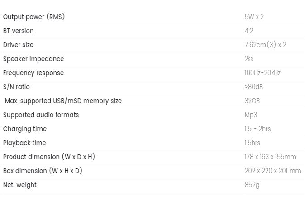Viewport: 305px width, 215px height.
Task: Select the 7.62cm(3) x 2 value
Action: pos(265,45)
